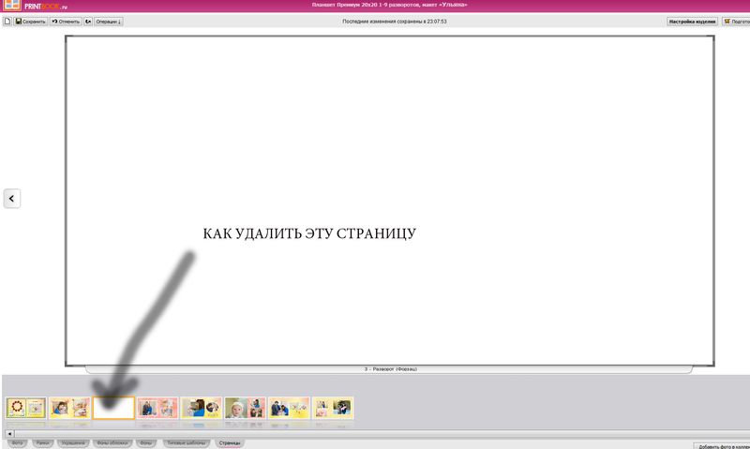Screen dimensions: 750x449
Task: Switch to the Рамки tab
Action: [x=42, y=442]
